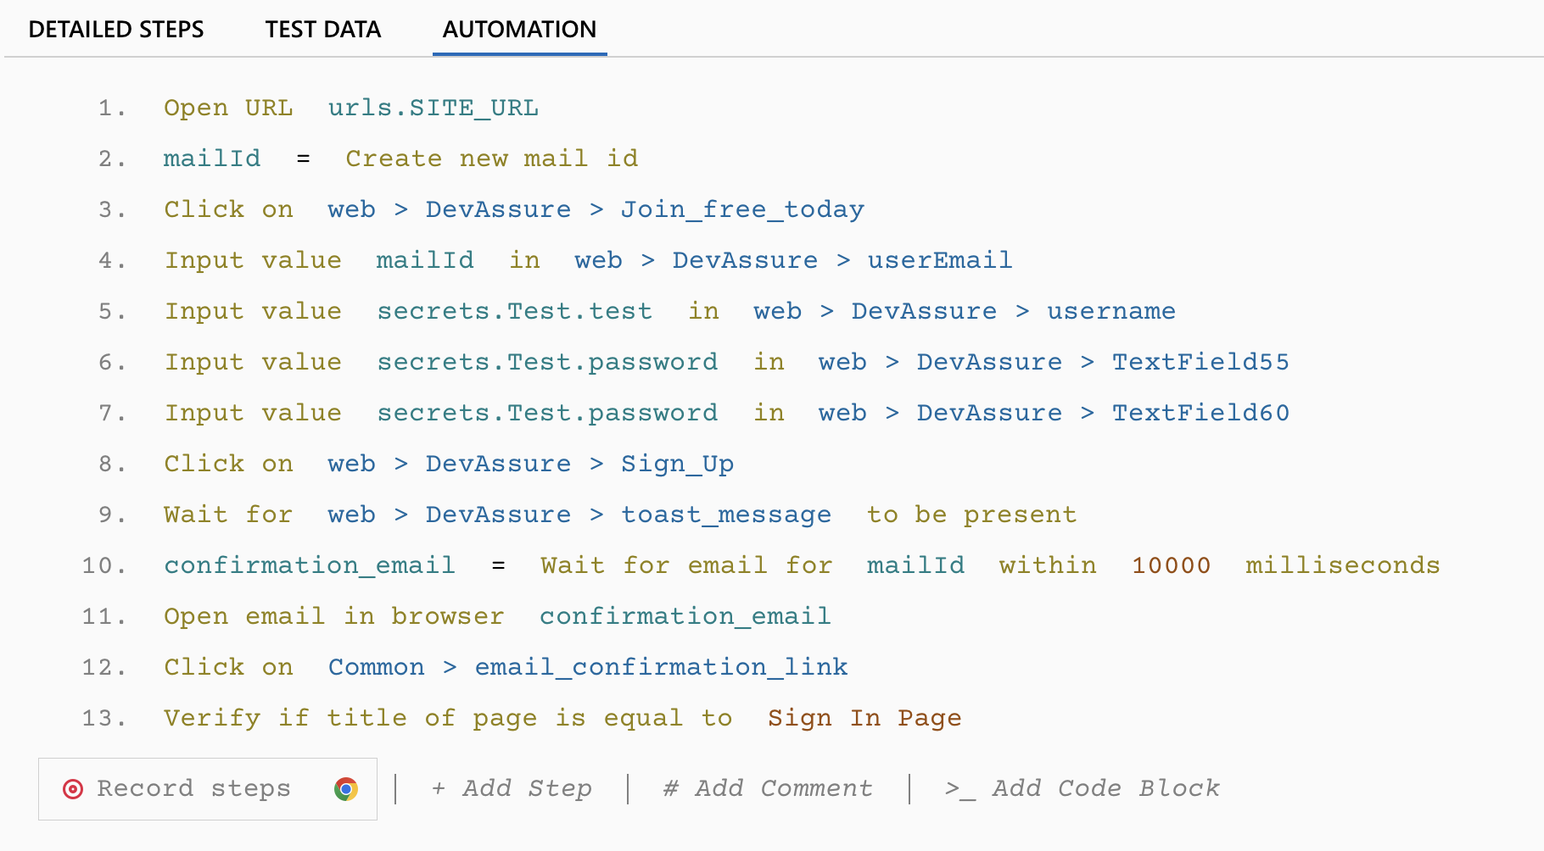Select the urls.SITE_URL reference in step 1

[433, 108]
